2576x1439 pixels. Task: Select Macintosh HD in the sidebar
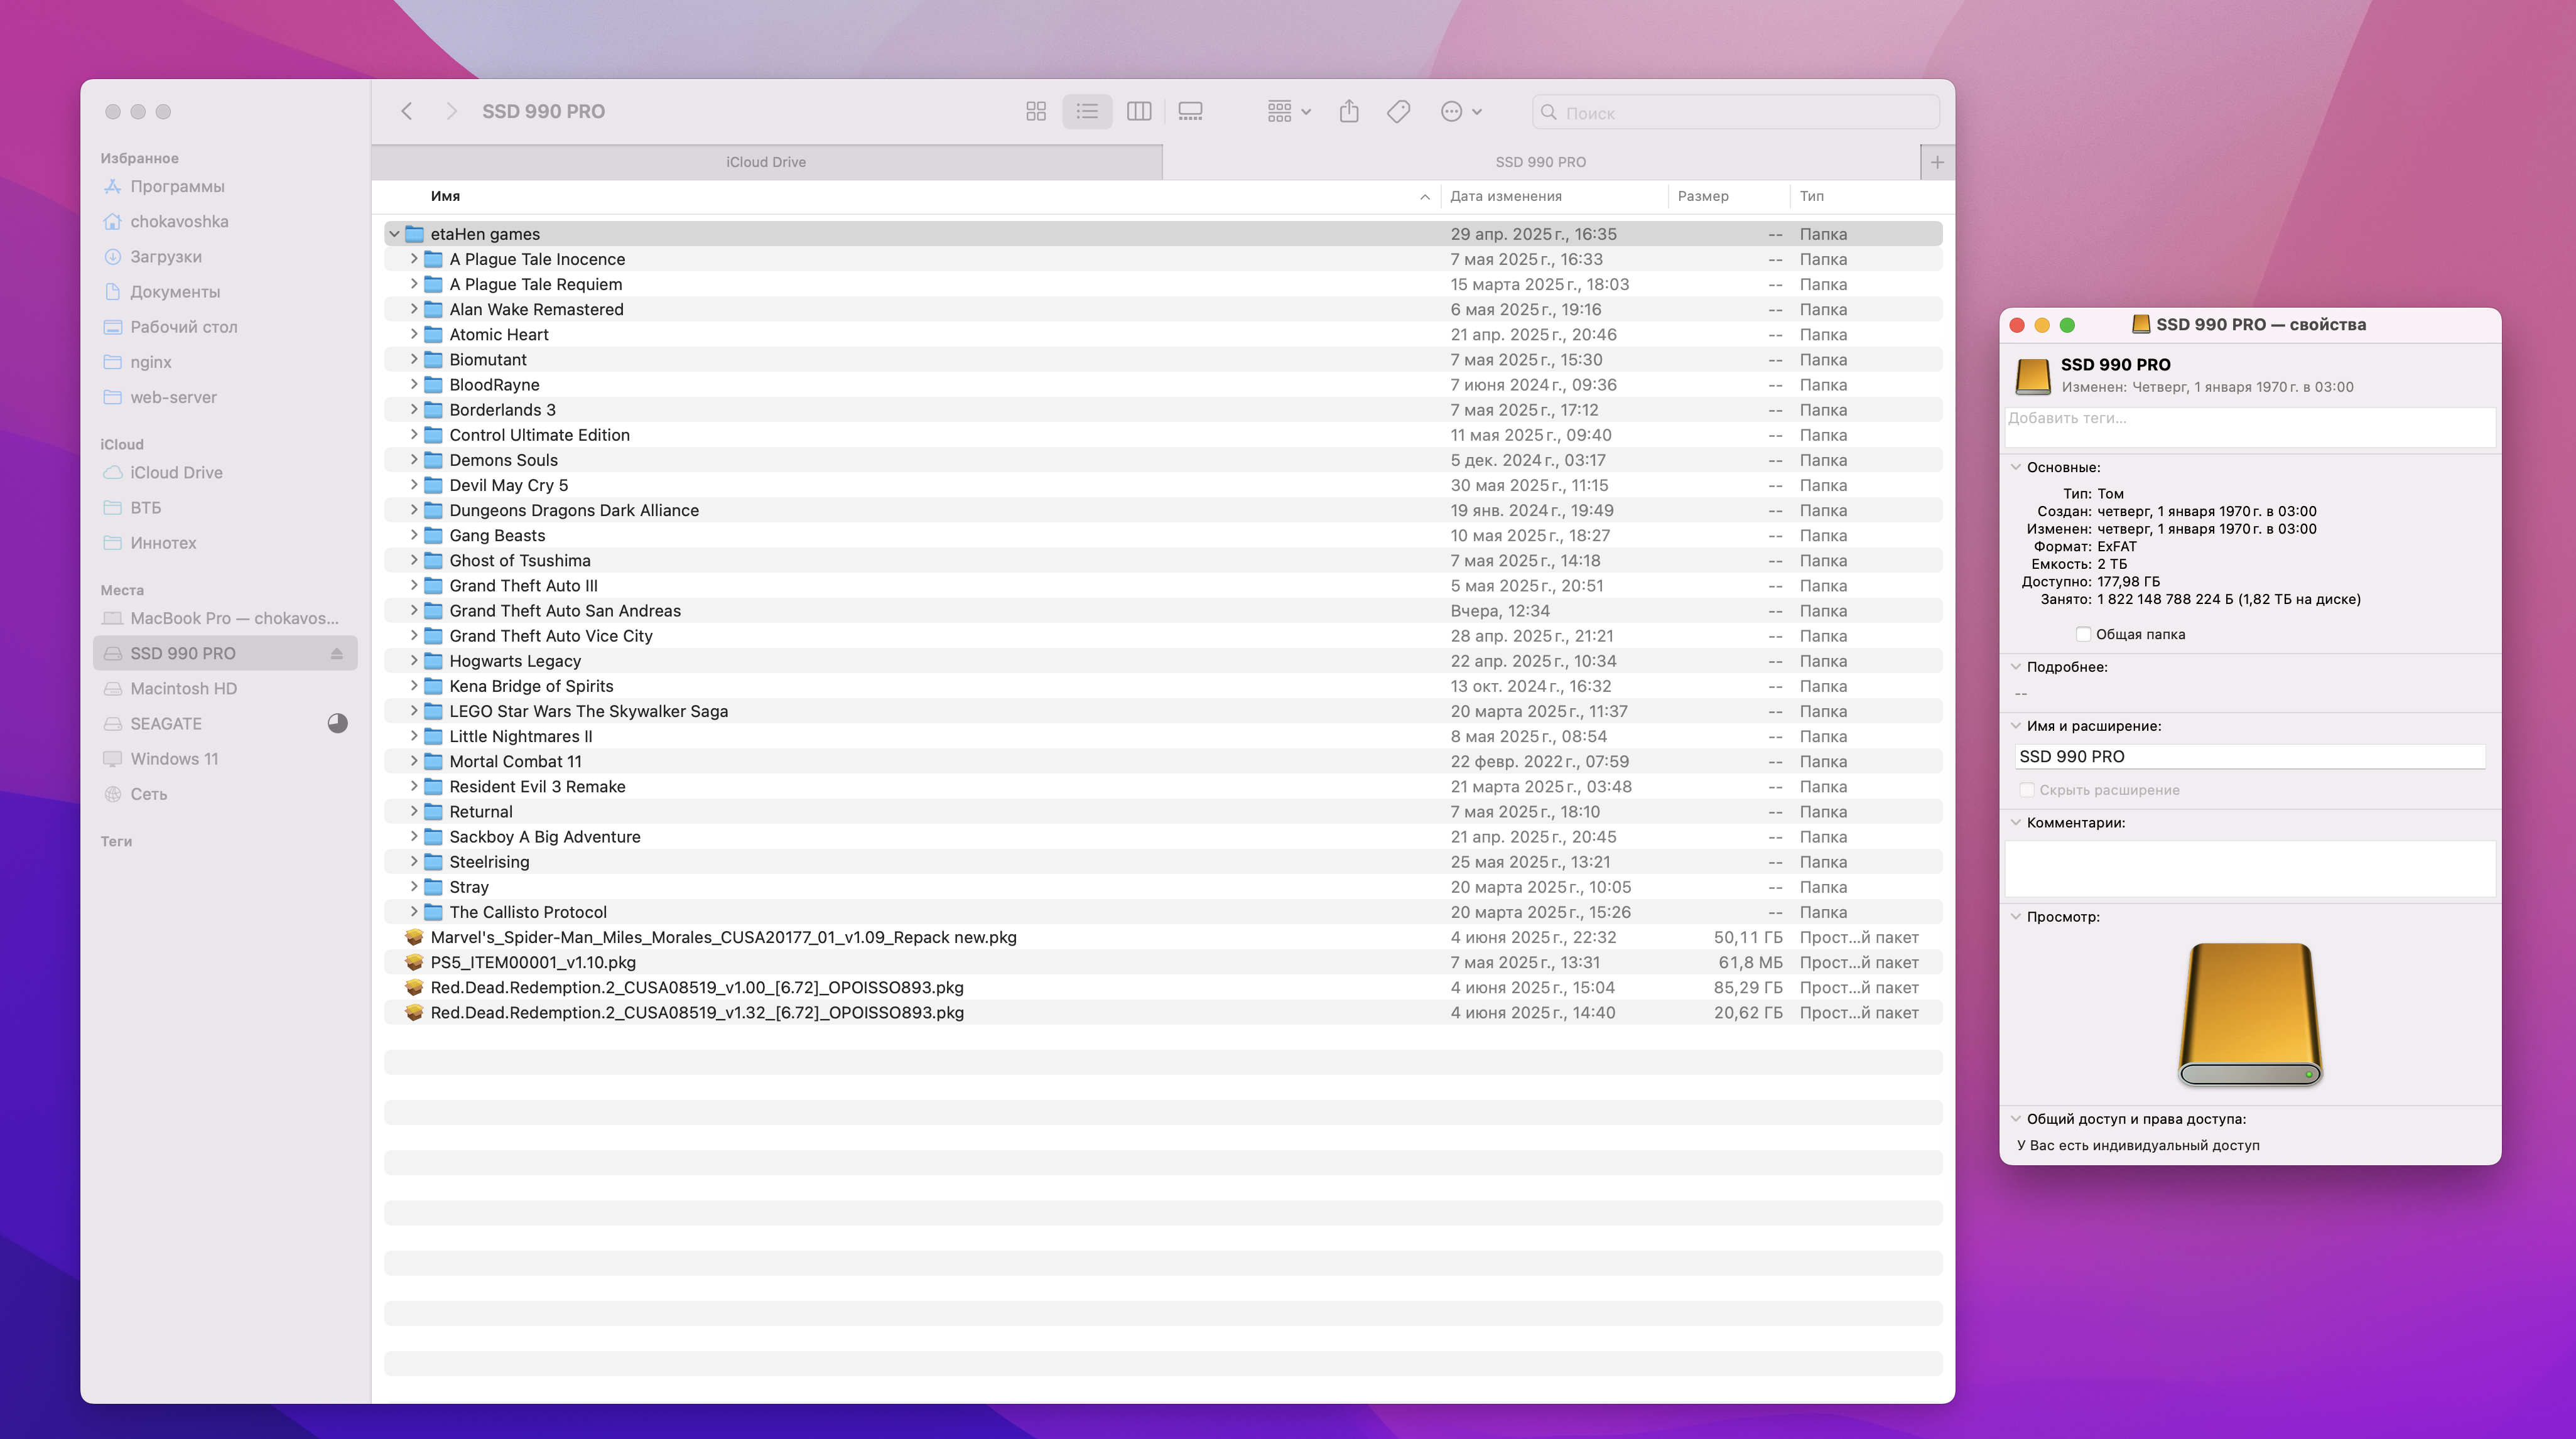tap(183, 689)
